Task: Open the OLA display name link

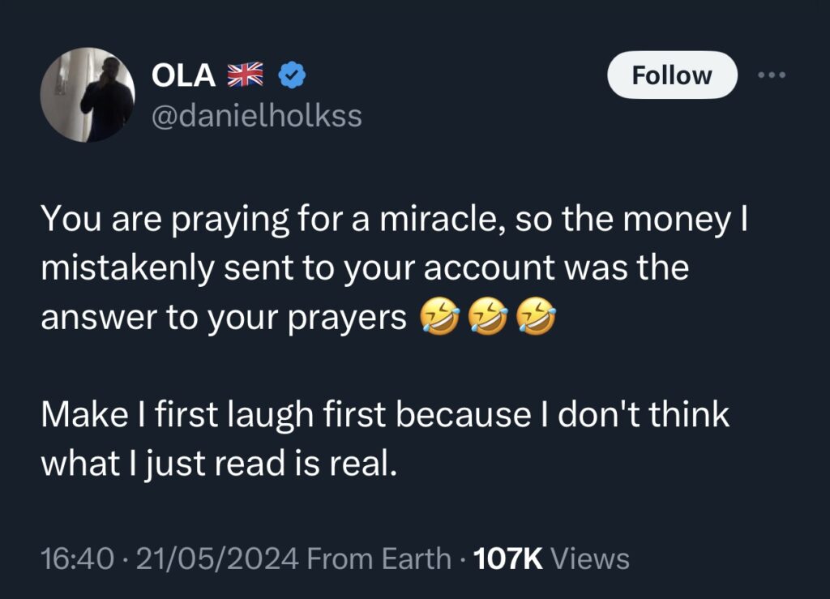Action: (x=183, y=75)
